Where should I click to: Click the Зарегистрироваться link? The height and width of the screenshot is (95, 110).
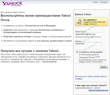[x=98, y=90]
